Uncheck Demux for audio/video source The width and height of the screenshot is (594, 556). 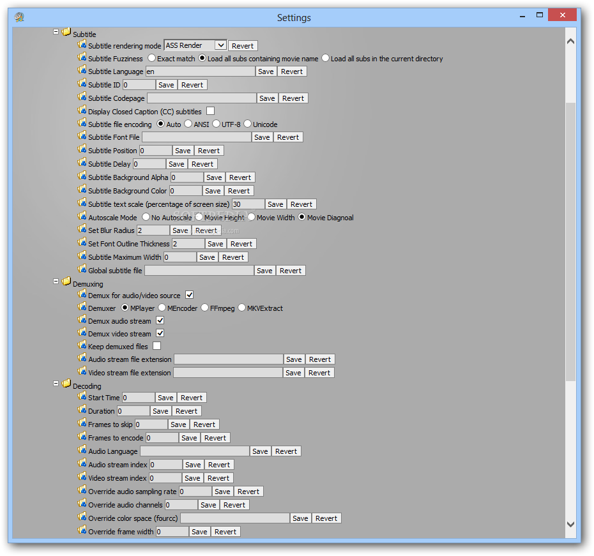click(190, 295)
